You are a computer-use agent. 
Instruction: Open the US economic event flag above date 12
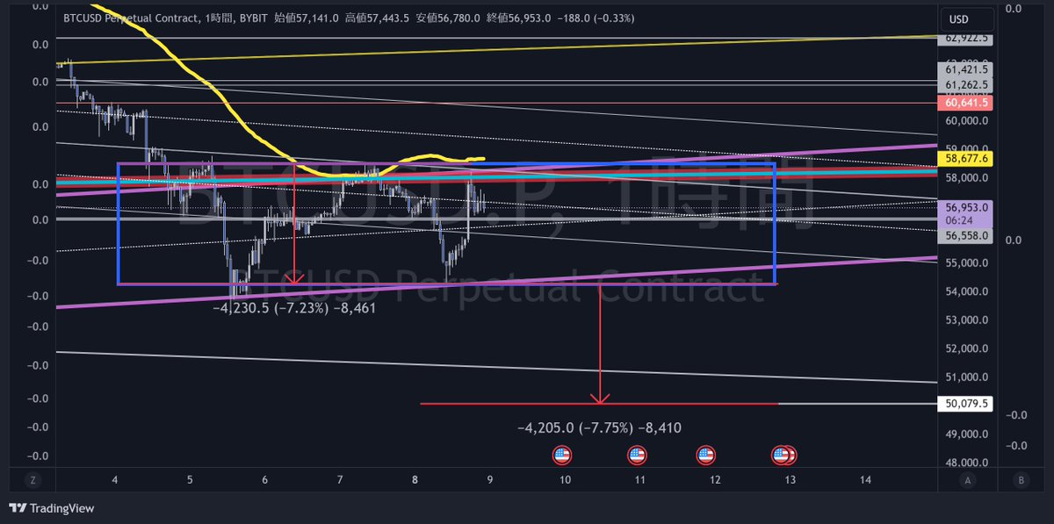[x=705, y=456]
